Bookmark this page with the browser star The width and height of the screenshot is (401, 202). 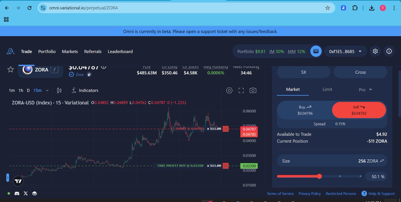pyautogui.click(x=327, y=8)
